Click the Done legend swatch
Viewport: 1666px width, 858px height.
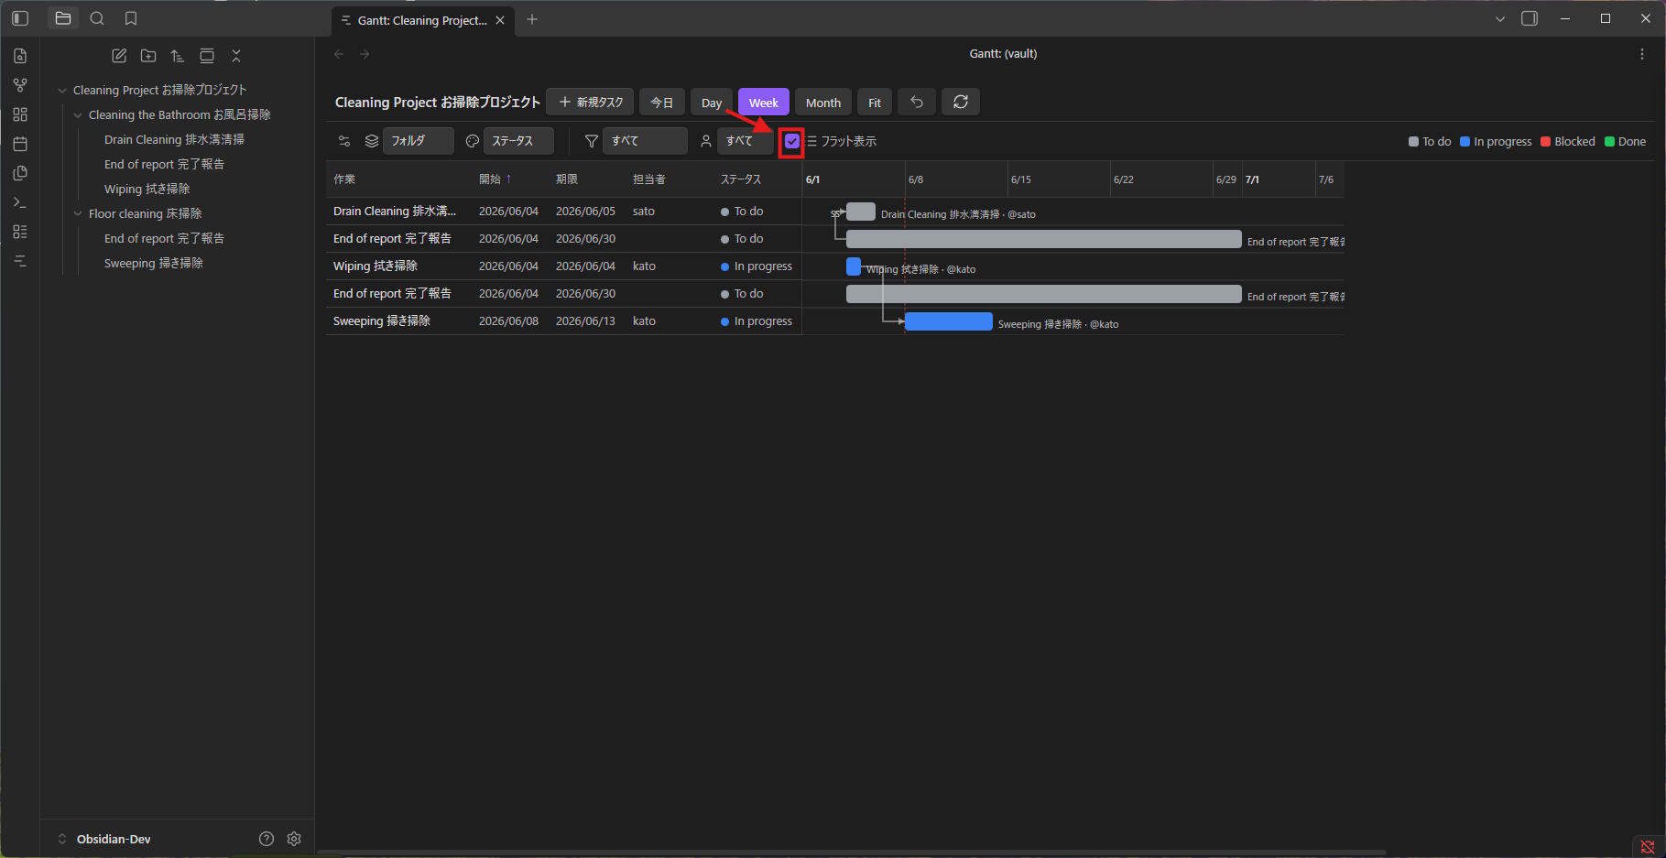[x=1609, y=142]
